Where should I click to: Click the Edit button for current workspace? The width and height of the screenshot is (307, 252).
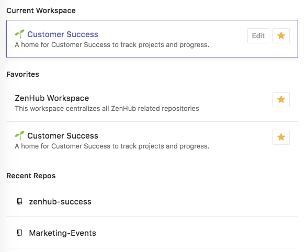click(x=258, y=36)
